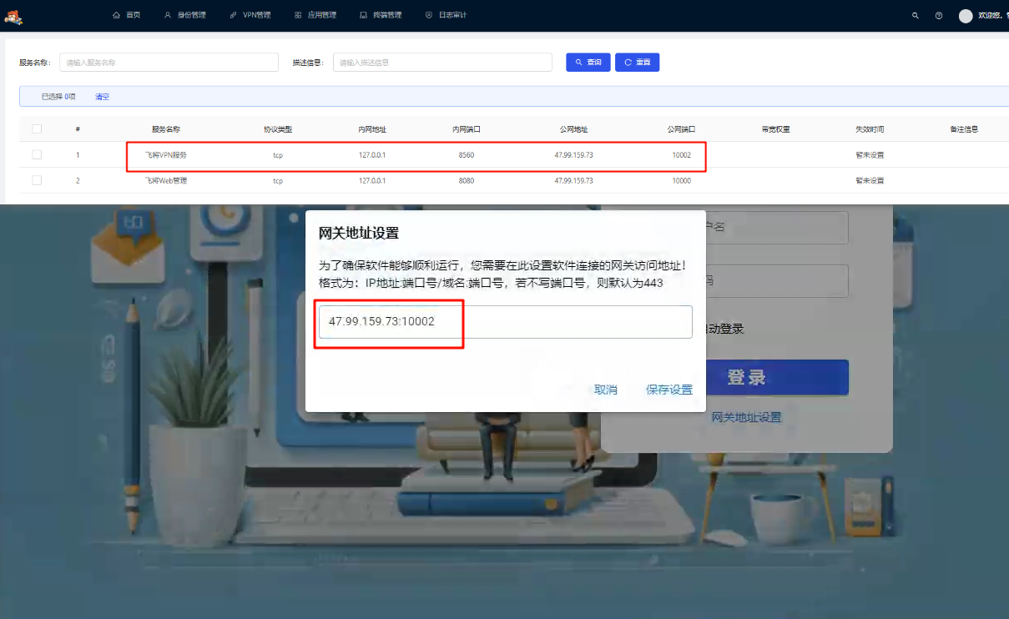This screenshot has height=619, width=1009.
Task: Select the VPN icon beside VPN管理
Action: coord(231,14)
